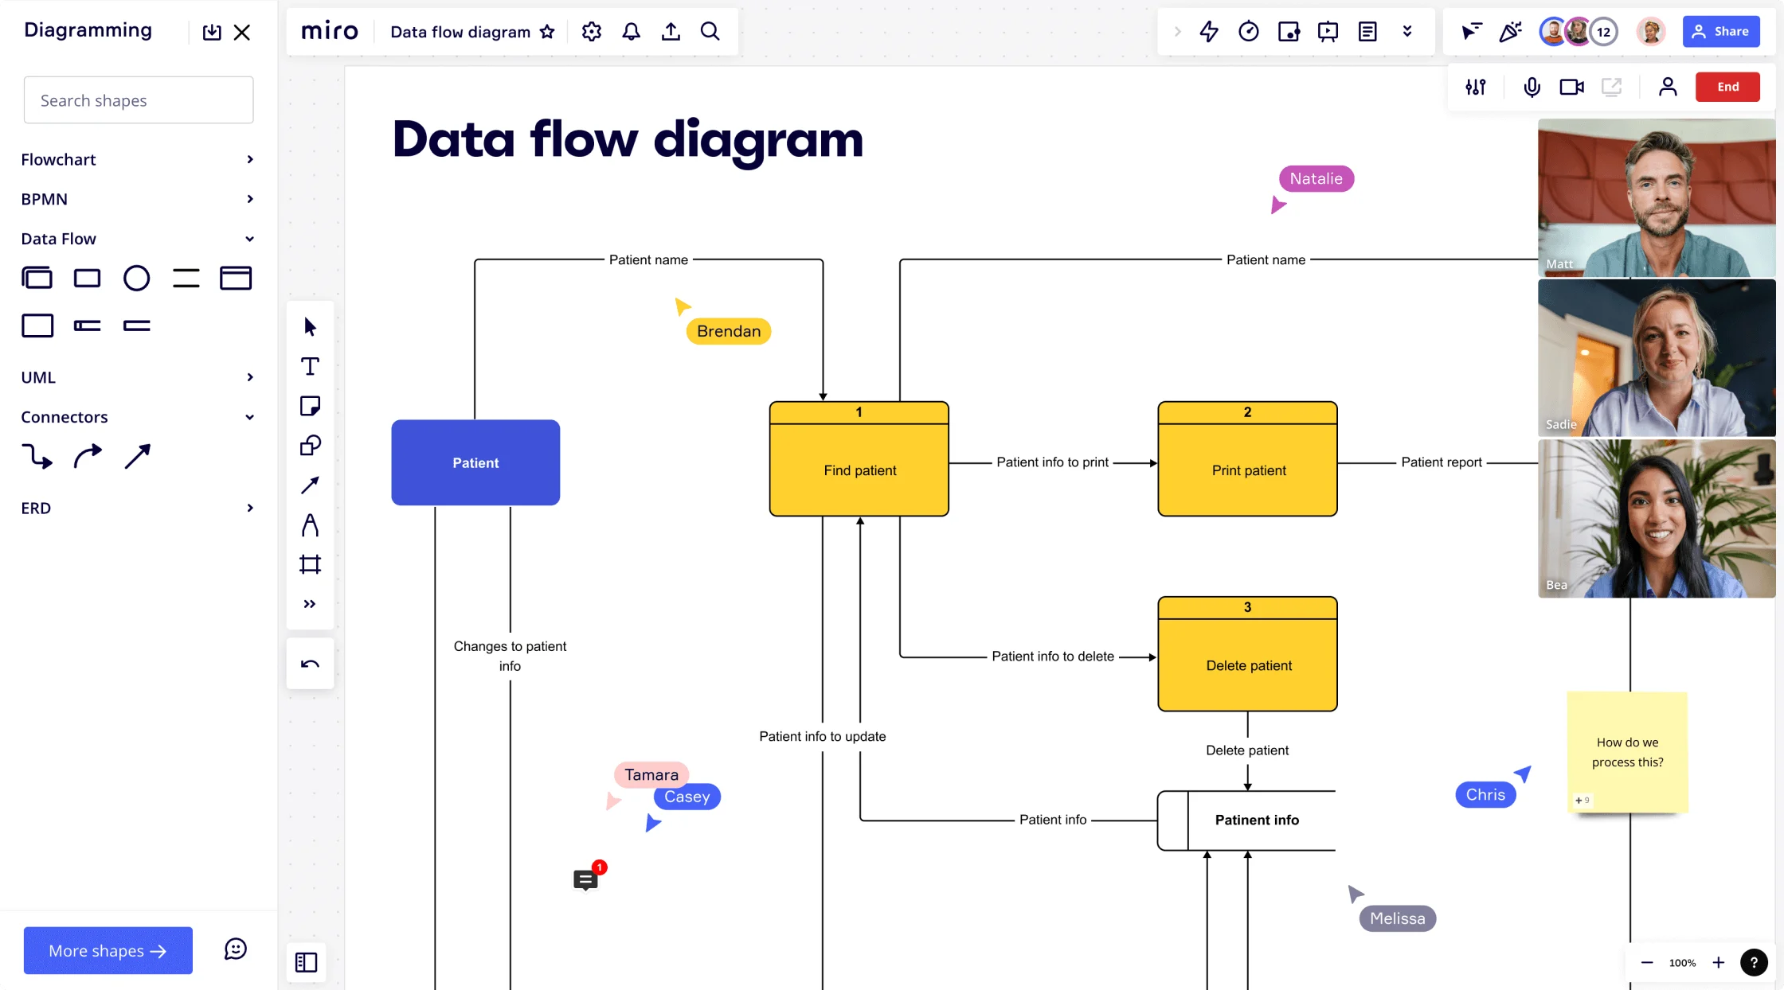
Task: Click the End session button
Action: click(x=1728, y=87)
